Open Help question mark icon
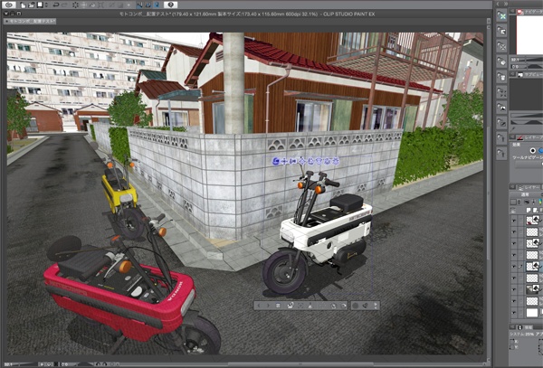This screenshot has width=543, height=368. (x=170, y=5)
